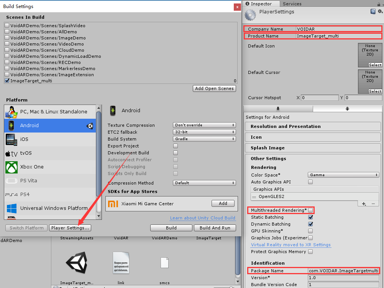Select the Standalone download-arrow settings tab

pos(278,109)
